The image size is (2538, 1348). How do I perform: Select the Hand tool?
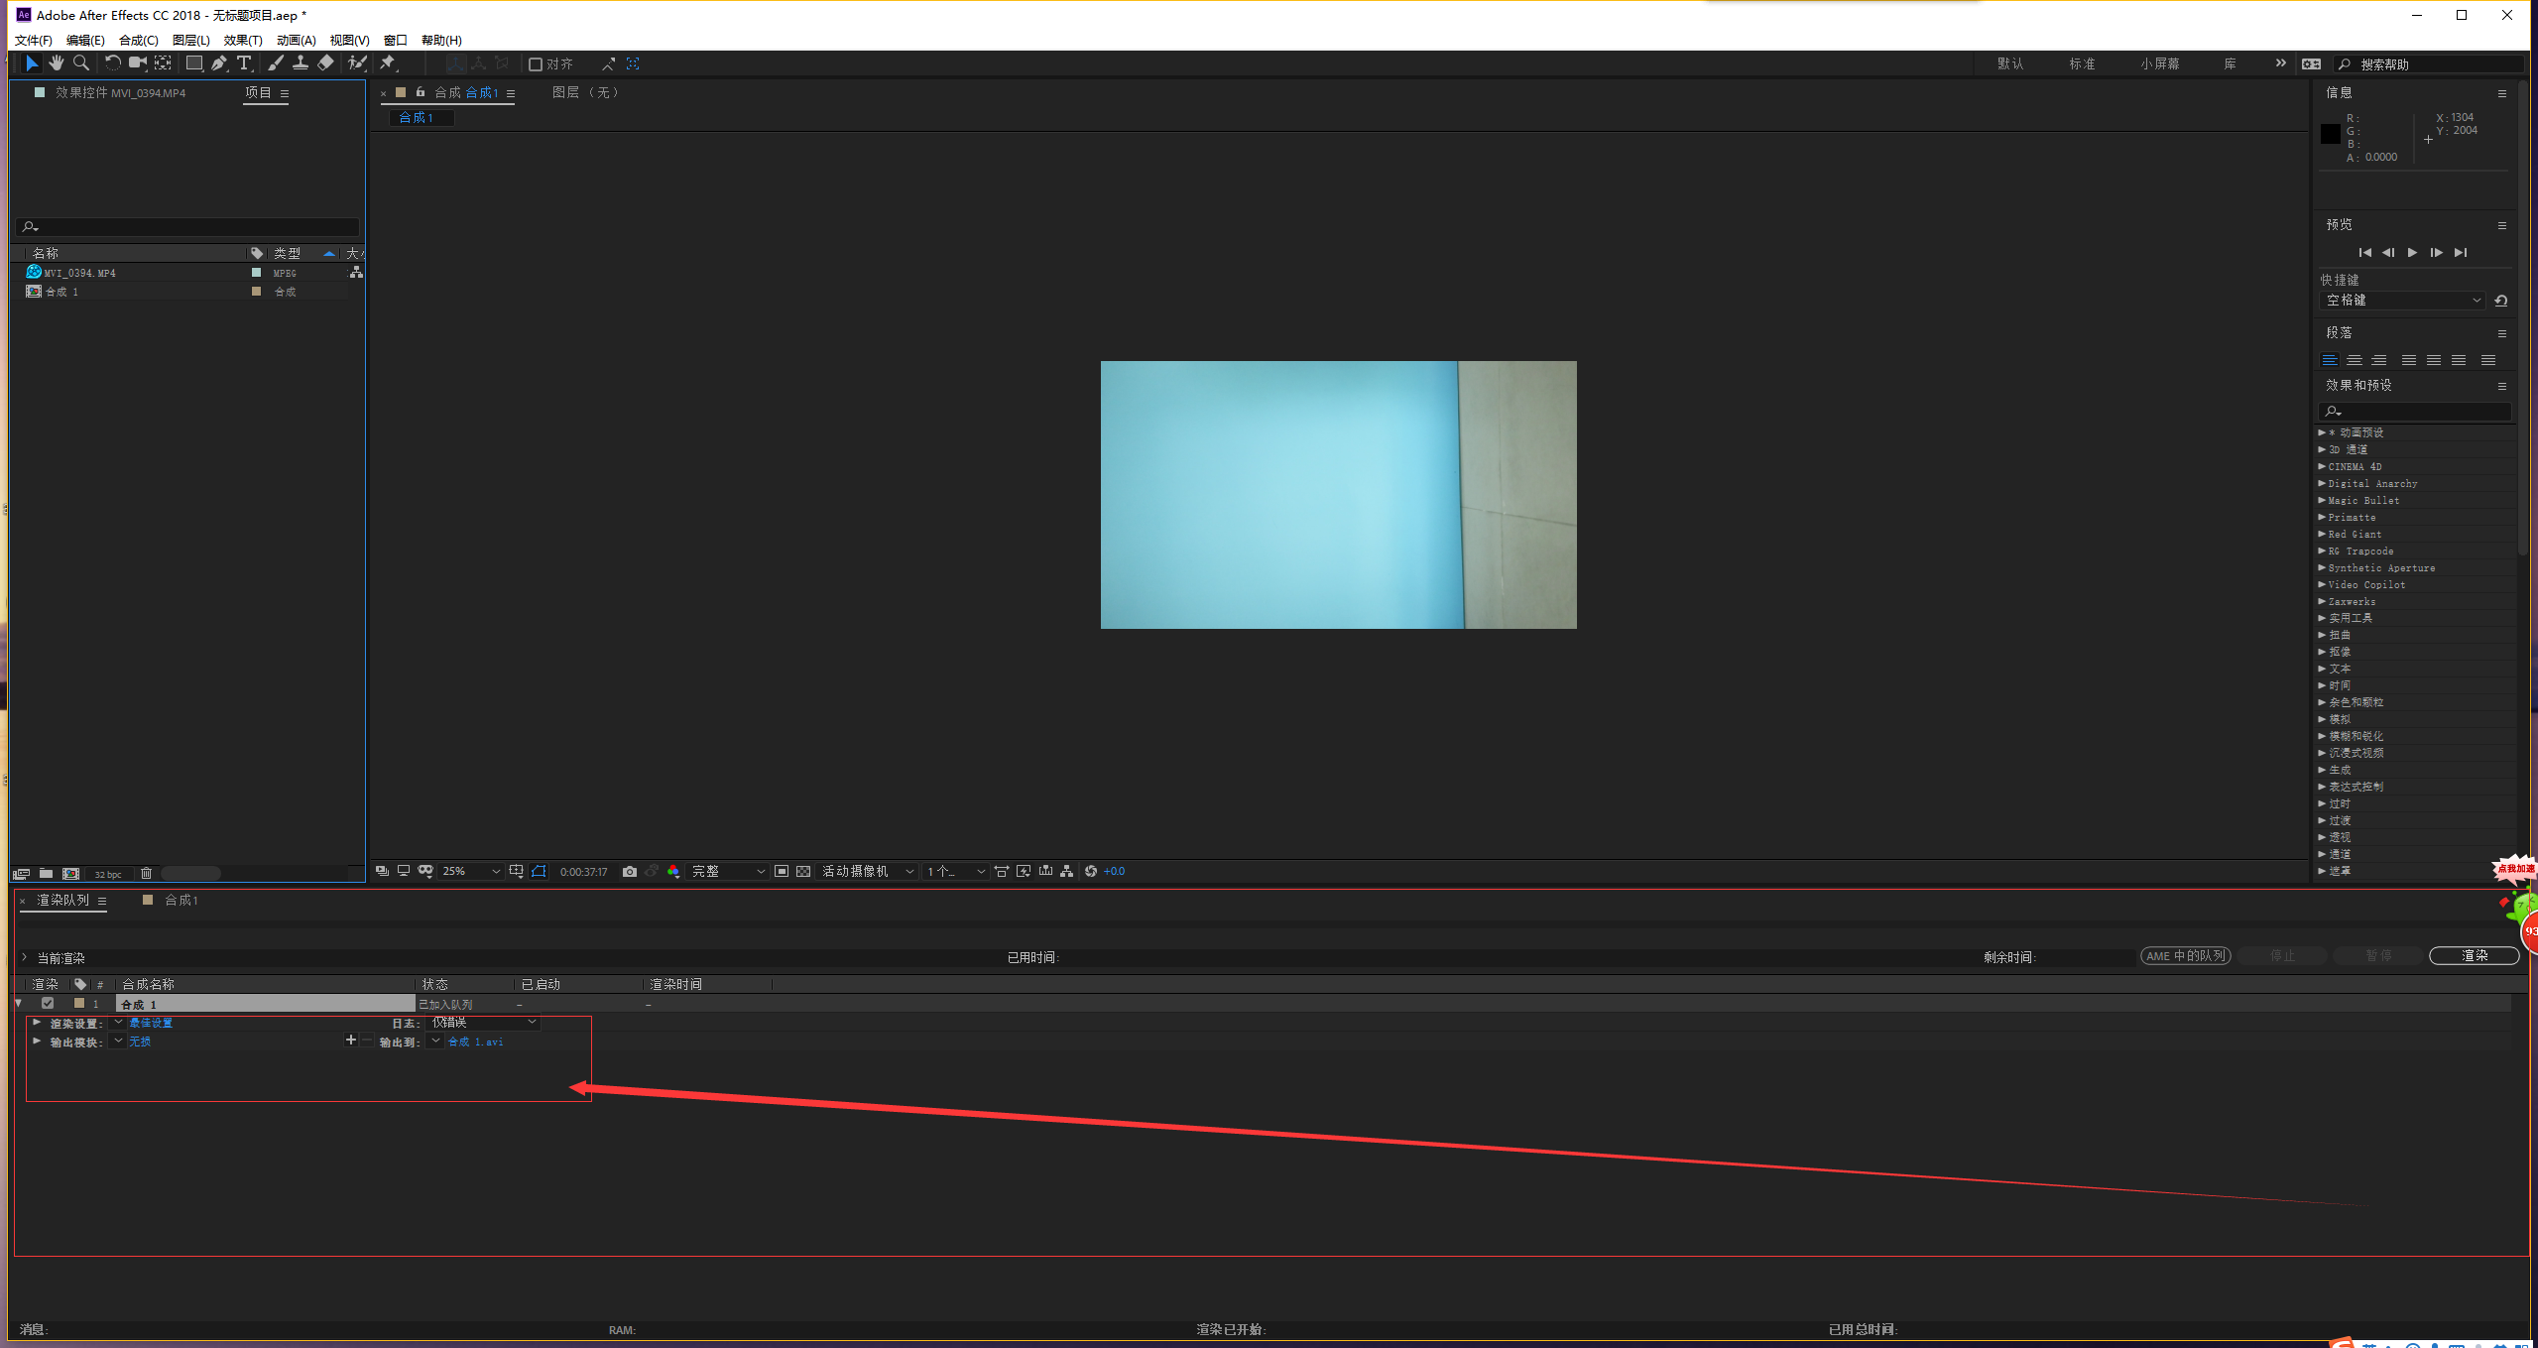(x=57, y=63)
